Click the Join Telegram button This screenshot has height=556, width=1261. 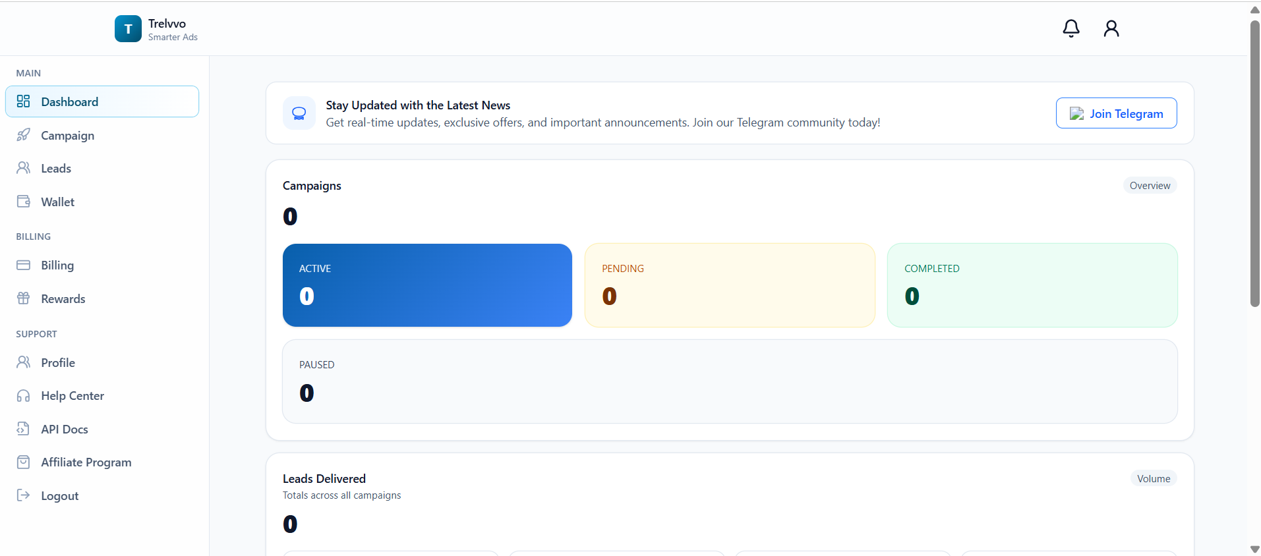[1116, 113]
